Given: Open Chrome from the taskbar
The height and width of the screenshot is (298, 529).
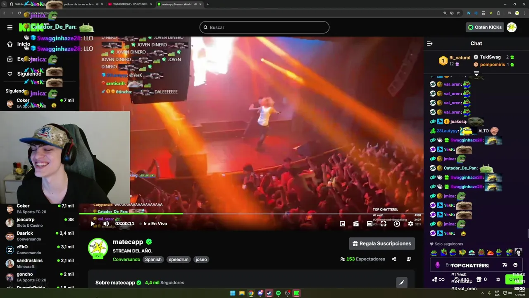Looking at the screenshot, I should coord(251,293).
